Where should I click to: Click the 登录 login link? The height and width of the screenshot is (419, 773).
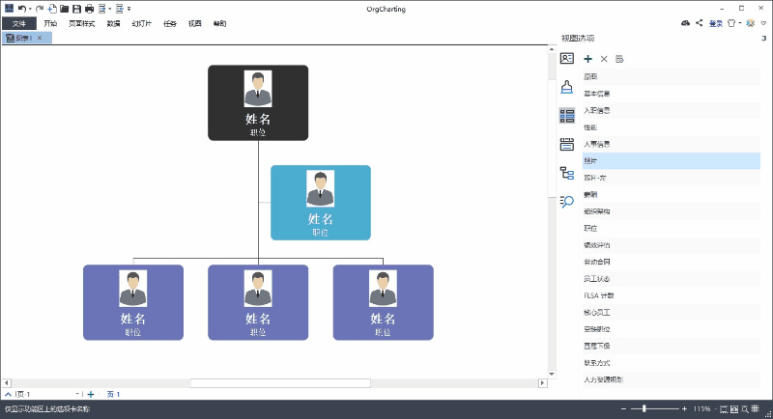point(715,22)
